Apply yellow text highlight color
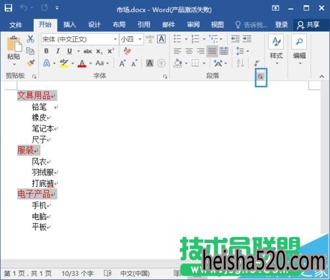330x280 pixels. click(x=64, y=63)
